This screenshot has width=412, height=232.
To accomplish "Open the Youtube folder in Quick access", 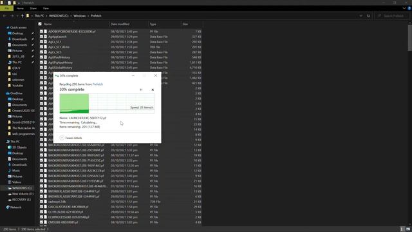I will 17,86.
